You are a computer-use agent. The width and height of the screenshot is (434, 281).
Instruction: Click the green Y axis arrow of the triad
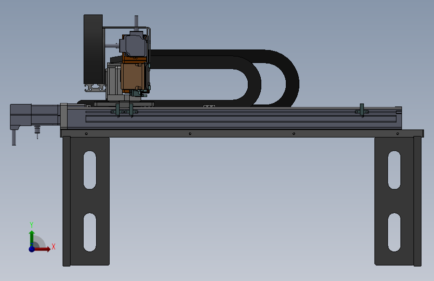tap(32, 238)
